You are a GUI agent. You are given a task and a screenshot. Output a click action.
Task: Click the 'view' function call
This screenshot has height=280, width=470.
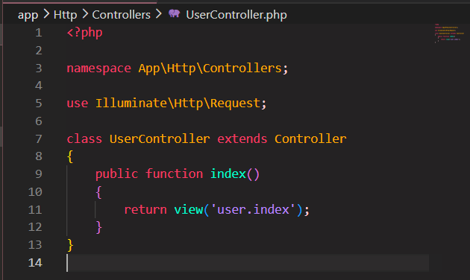point(189,209)
